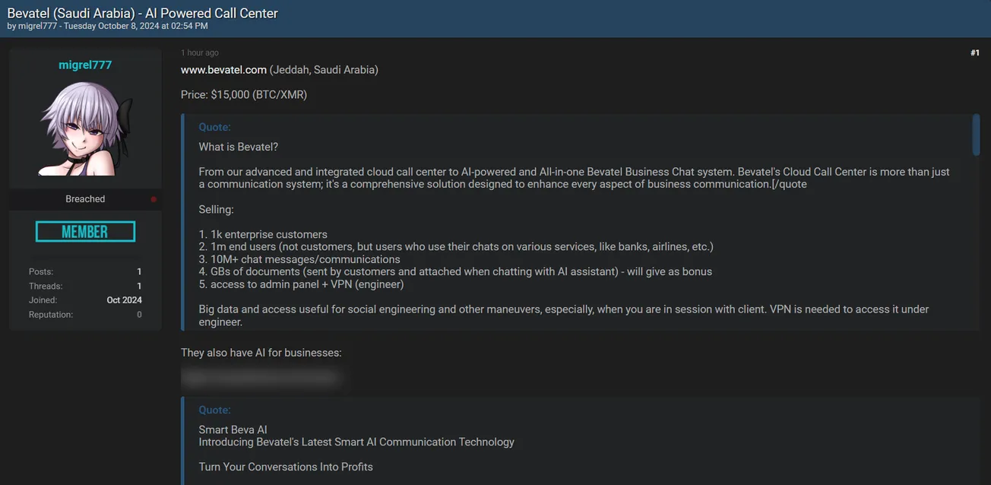Viewport: 991px width, 485px height.
Task: Click the MEMBER rank badge
Action: tap(85, 232)
